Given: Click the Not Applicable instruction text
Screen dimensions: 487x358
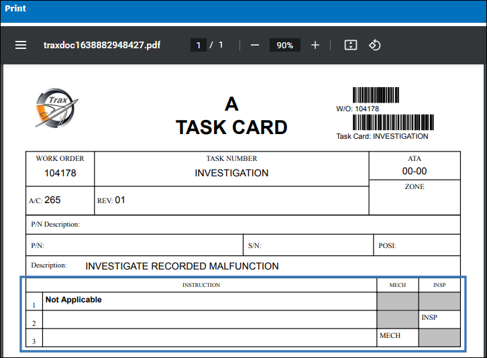Looking at the screenshot, I should [74, 300].
